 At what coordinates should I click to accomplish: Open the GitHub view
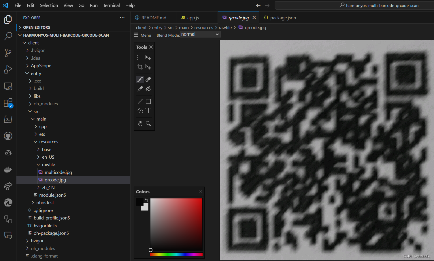(8, 136)
